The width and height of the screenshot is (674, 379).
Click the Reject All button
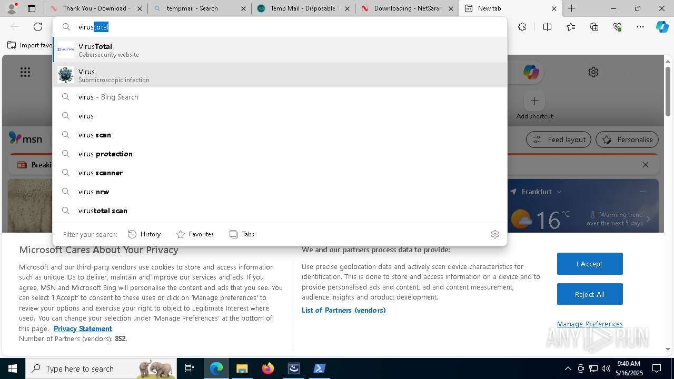point(590,294)
